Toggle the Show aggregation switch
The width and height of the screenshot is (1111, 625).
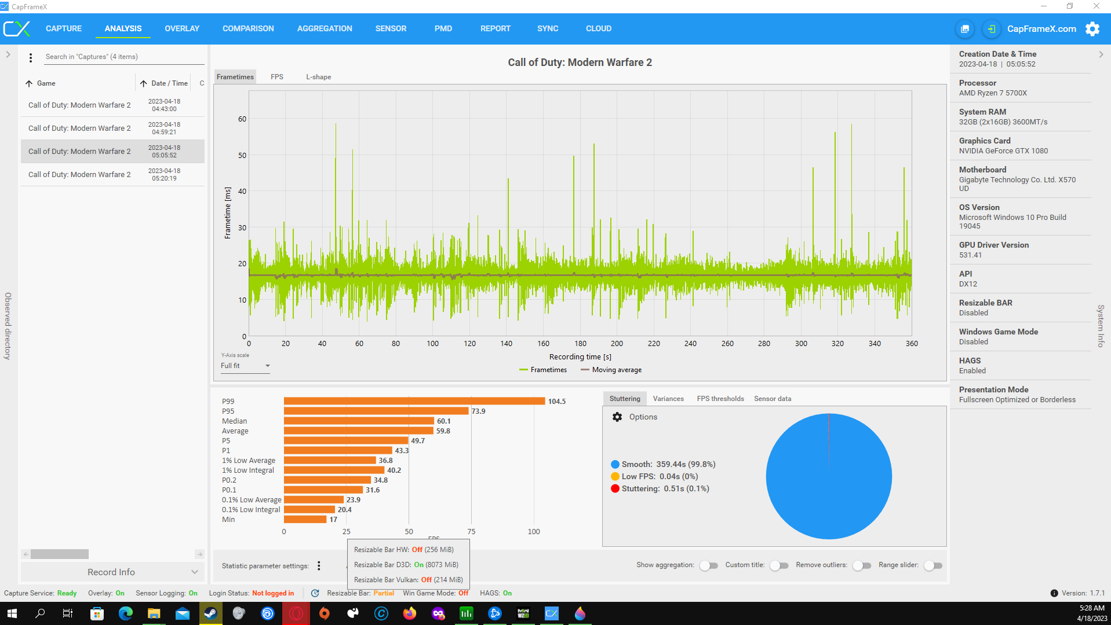tap(708, 566)
